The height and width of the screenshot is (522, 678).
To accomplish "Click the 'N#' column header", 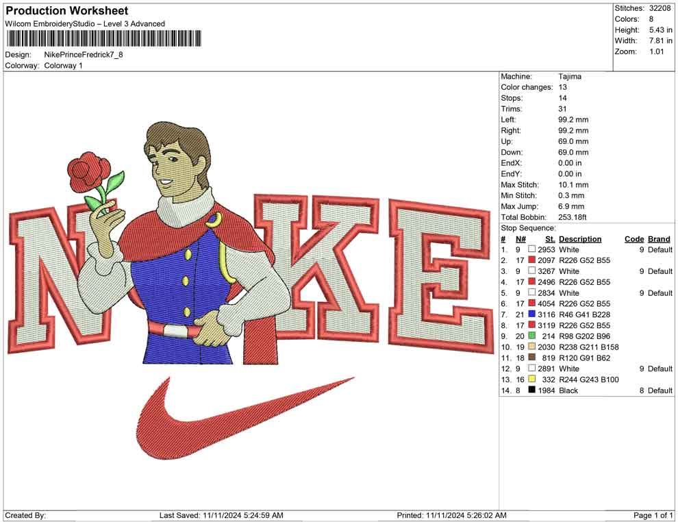I will pyautogui.click(x=520, y=238).
